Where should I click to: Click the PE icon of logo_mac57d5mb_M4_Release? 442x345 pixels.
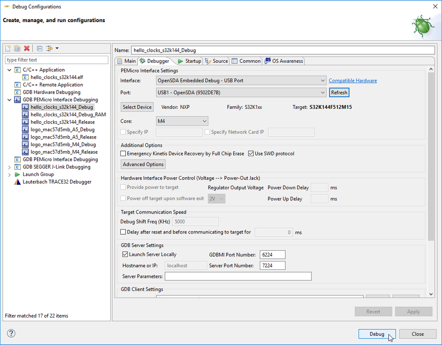[x=25, y=152]
